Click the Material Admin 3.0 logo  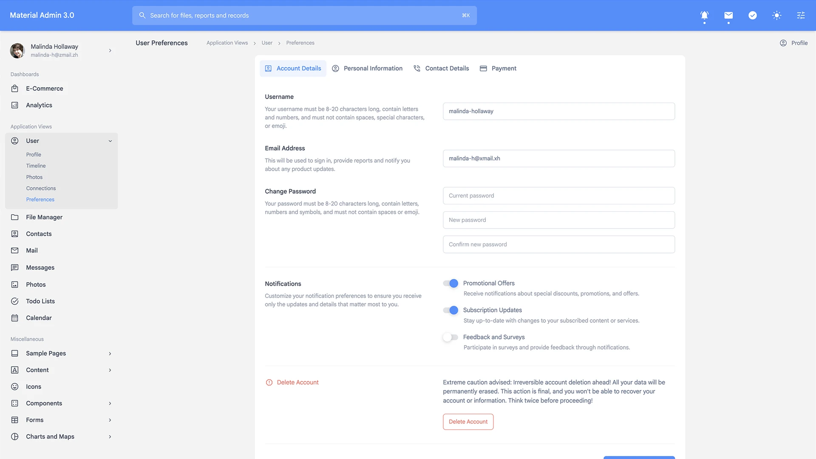42,15
